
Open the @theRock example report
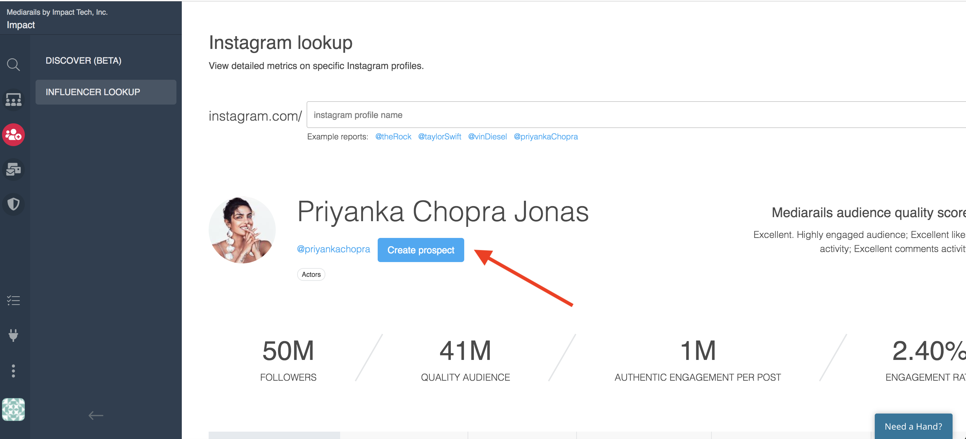pyautogui.click(x=393, y=137)
